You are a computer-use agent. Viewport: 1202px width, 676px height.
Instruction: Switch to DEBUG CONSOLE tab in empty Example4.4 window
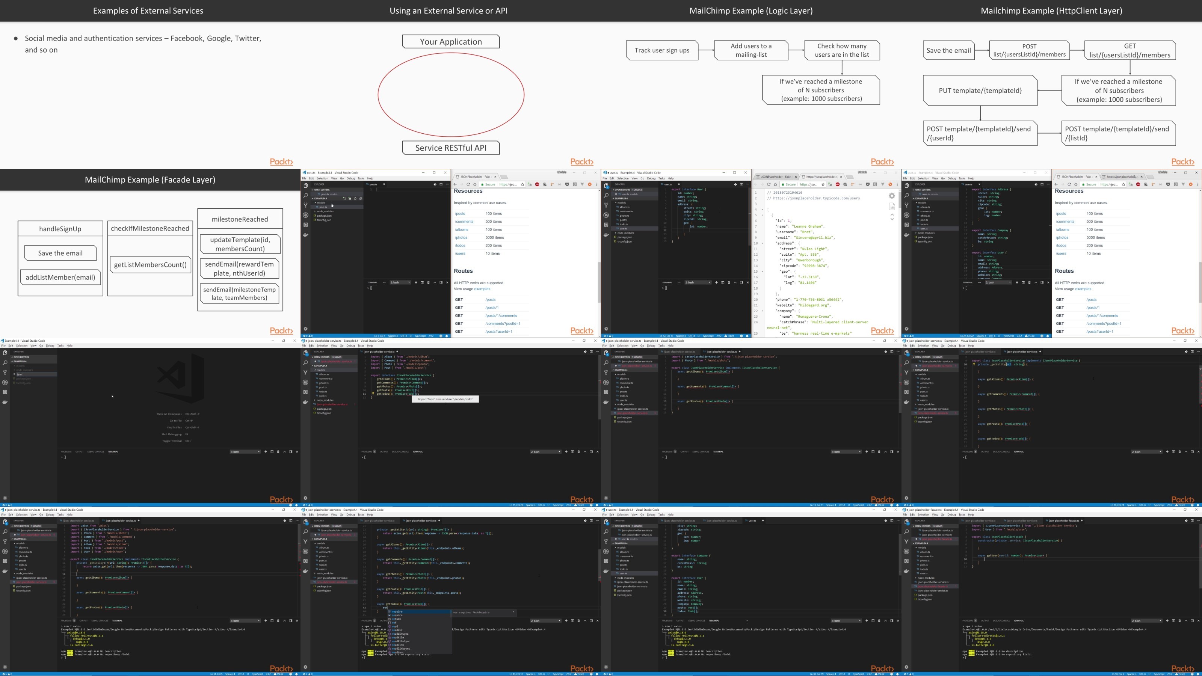pos(96,451)
